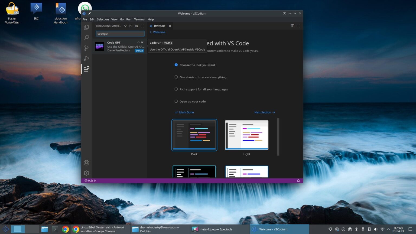Image resolution: width=416 pixels, height=234 pixels.
Task: Click the Next Section link
Action: point(265,112)
